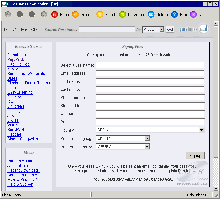This screenshot has width=220, height=199.
Task: Open Downloads via green arrows icon
Action: 122,14
